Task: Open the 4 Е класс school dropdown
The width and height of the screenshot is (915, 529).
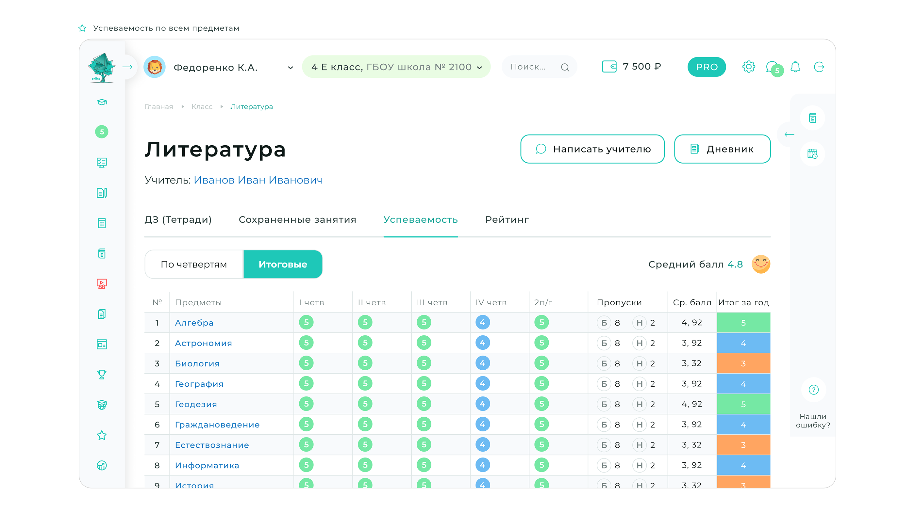Action: pyautogui.click(x=396, y=67)
